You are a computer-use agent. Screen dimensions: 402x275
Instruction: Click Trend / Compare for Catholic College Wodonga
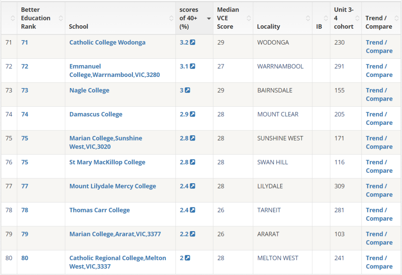pos(379,46)
